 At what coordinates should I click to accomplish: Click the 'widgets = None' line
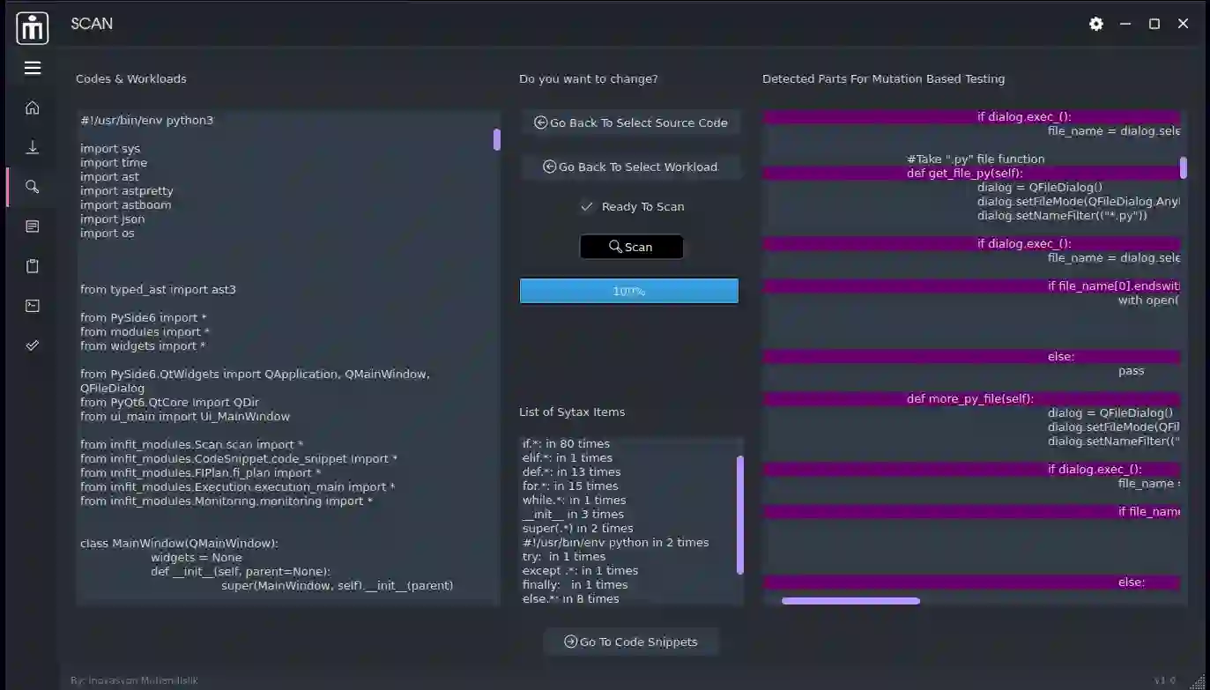coord(196,557)
